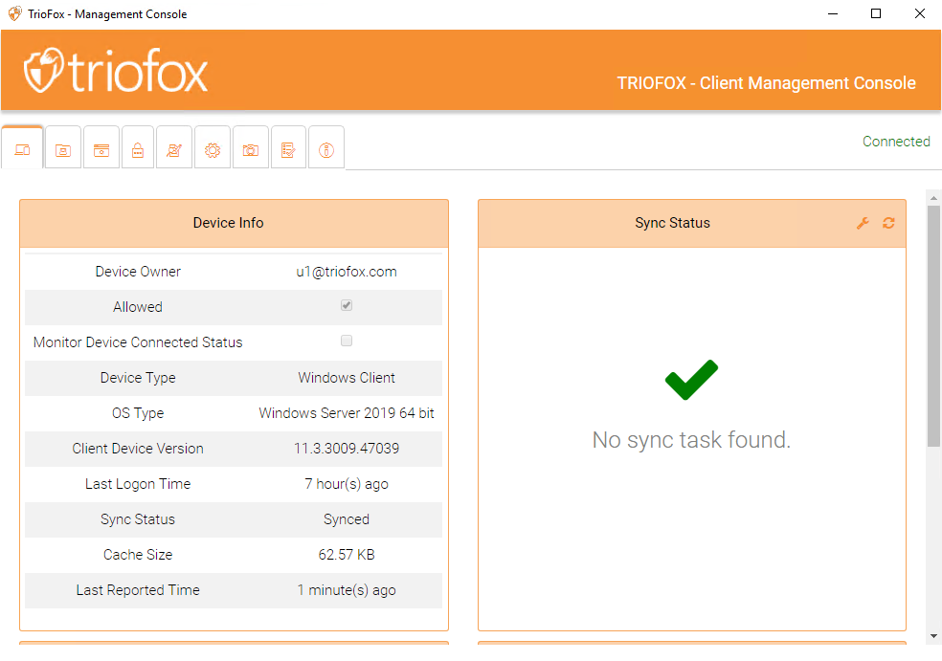Click the 7 hour(s) ago logon value
This screenshot has height=661, width=942.
347,484
